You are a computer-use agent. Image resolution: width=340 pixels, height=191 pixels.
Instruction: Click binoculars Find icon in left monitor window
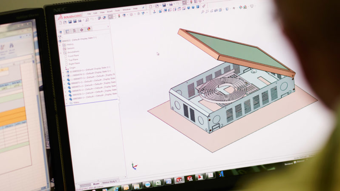pyautogui.click(x=12, y=46)
